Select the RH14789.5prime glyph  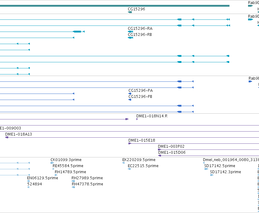(56, 175)
